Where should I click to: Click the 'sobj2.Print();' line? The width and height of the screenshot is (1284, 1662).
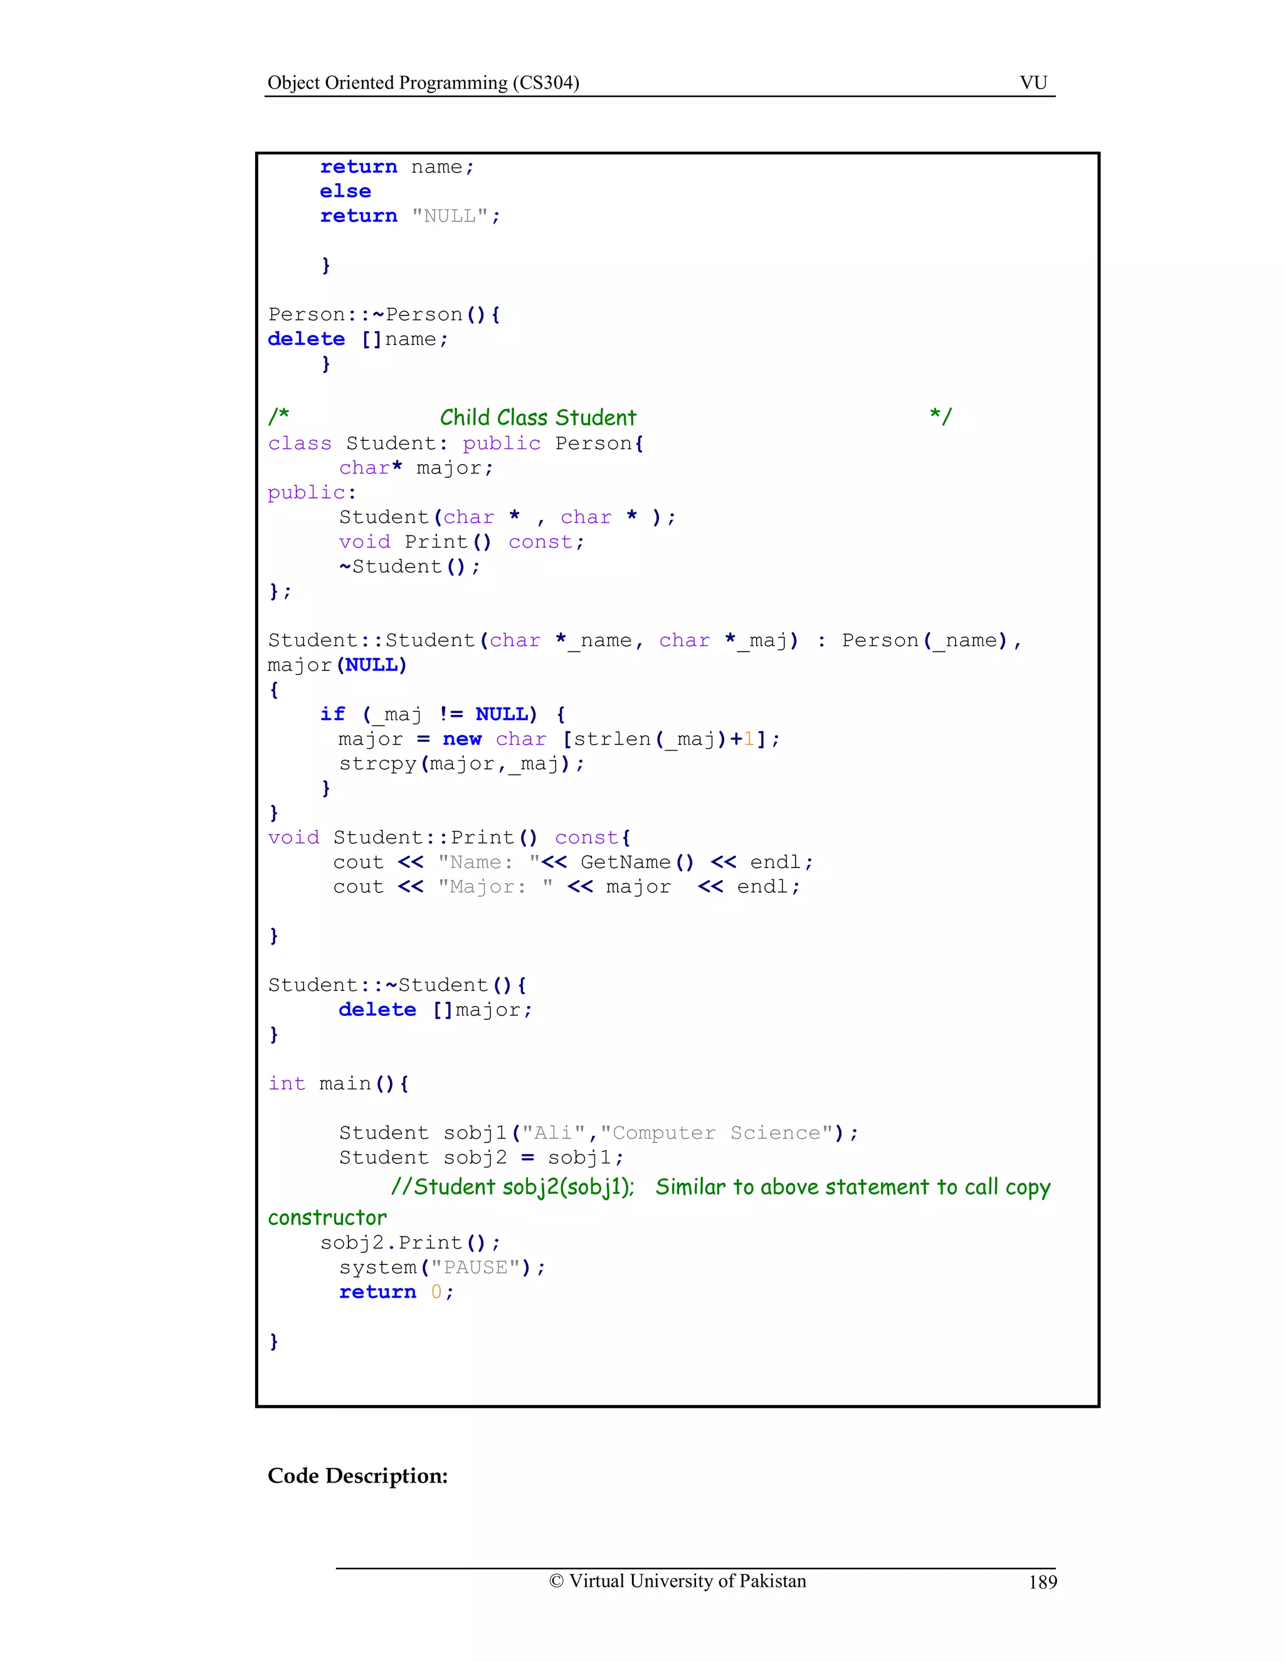pos(411,1242)
